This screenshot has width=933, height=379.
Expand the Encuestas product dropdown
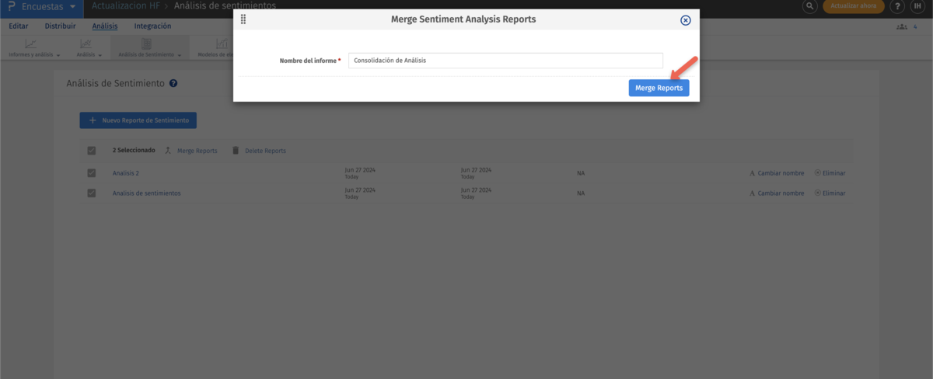pyautogui.click(x=72, y=7)
